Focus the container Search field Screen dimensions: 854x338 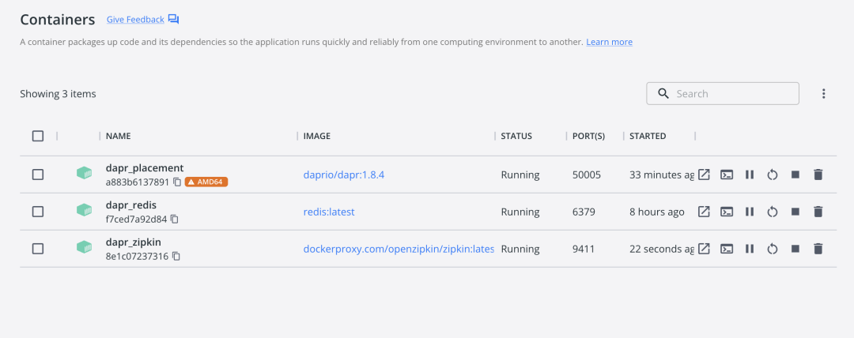pos(731,94)
